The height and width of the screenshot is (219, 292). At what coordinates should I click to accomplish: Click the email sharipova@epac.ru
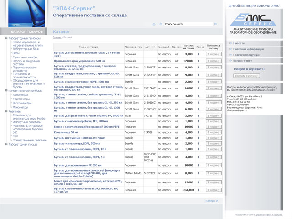(237, 110)
